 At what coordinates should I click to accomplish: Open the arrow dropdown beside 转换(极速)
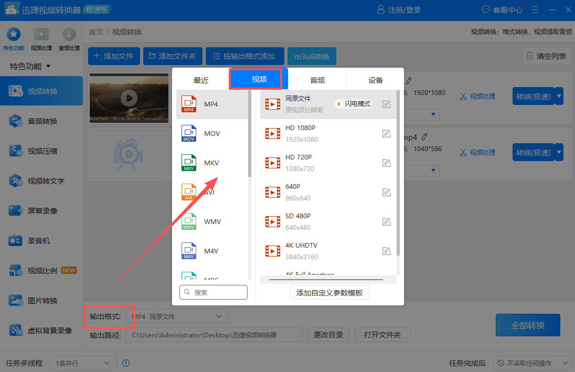[x=558, y=96]
